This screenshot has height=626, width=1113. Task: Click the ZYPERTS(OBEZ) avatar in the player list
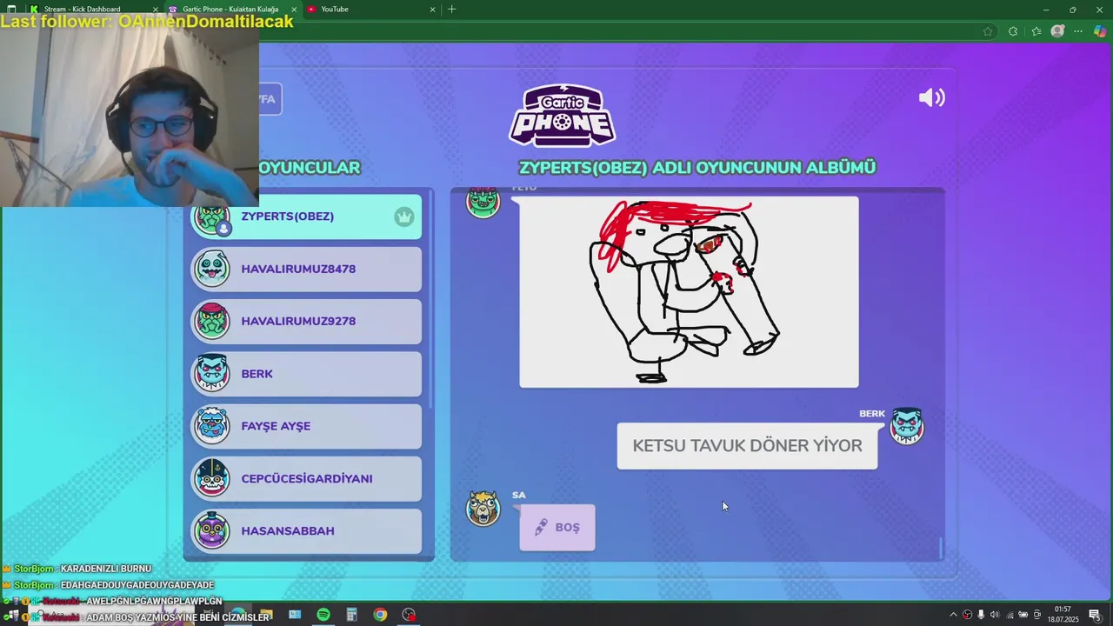coord(212,218)
